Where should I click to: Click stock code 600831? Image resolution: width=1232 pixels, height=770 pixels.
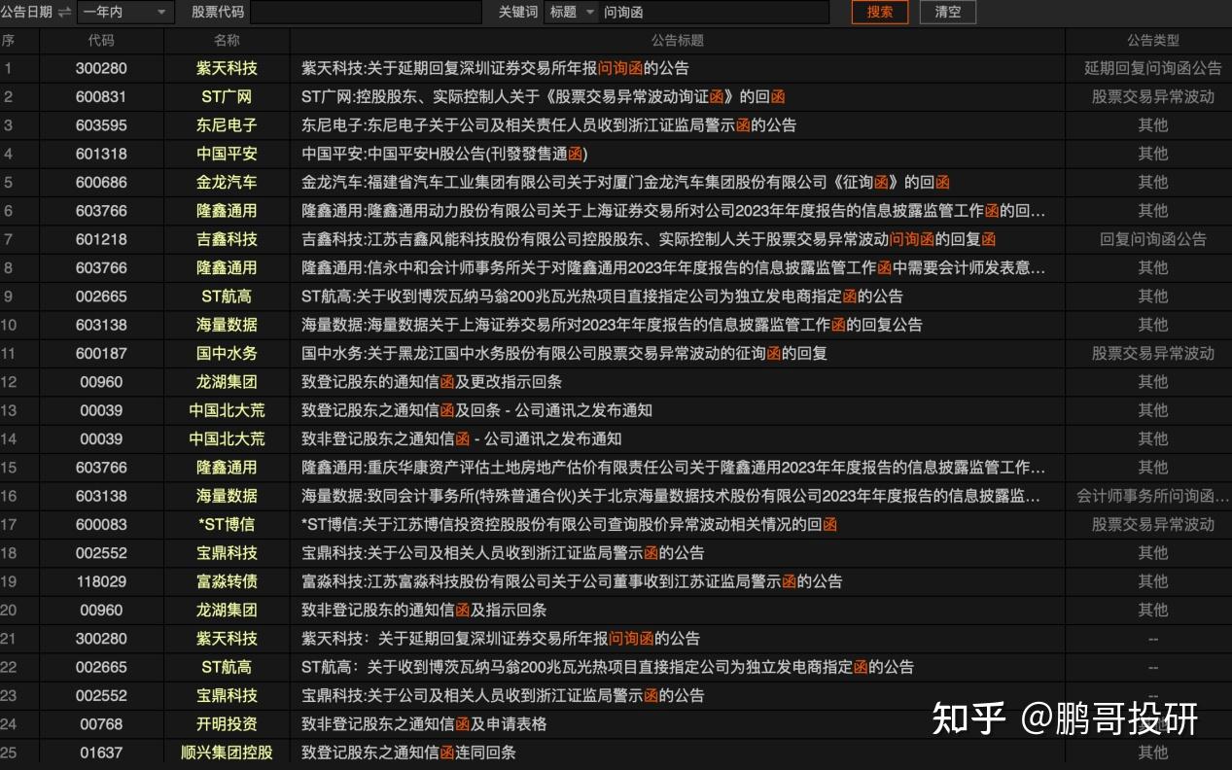click(101, 97)
